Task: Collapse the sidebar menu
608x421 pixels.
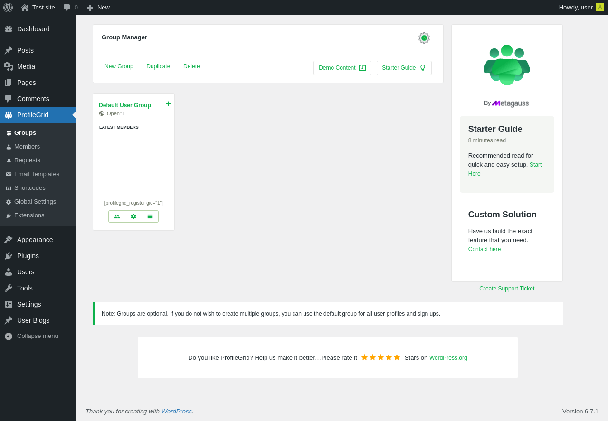Action: tap(38, 336)
